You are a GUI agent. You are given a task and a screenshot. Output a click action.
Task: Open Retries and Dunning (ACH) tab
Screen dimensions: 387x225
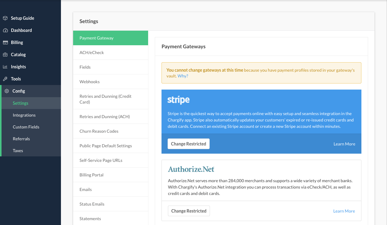pyautogui.click(x=111, y=117)
